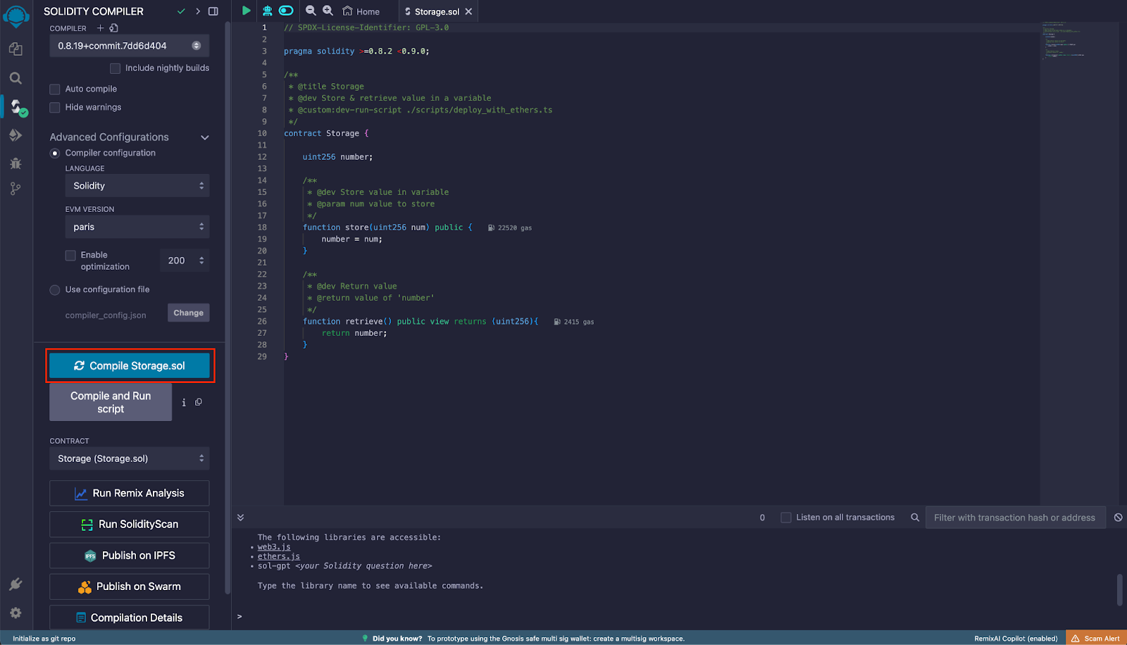The width and height of the screenshot is (1127, 645).
Task: Open Settings via the gear icon
Action: pyautogui.click(x=15, y=613)
